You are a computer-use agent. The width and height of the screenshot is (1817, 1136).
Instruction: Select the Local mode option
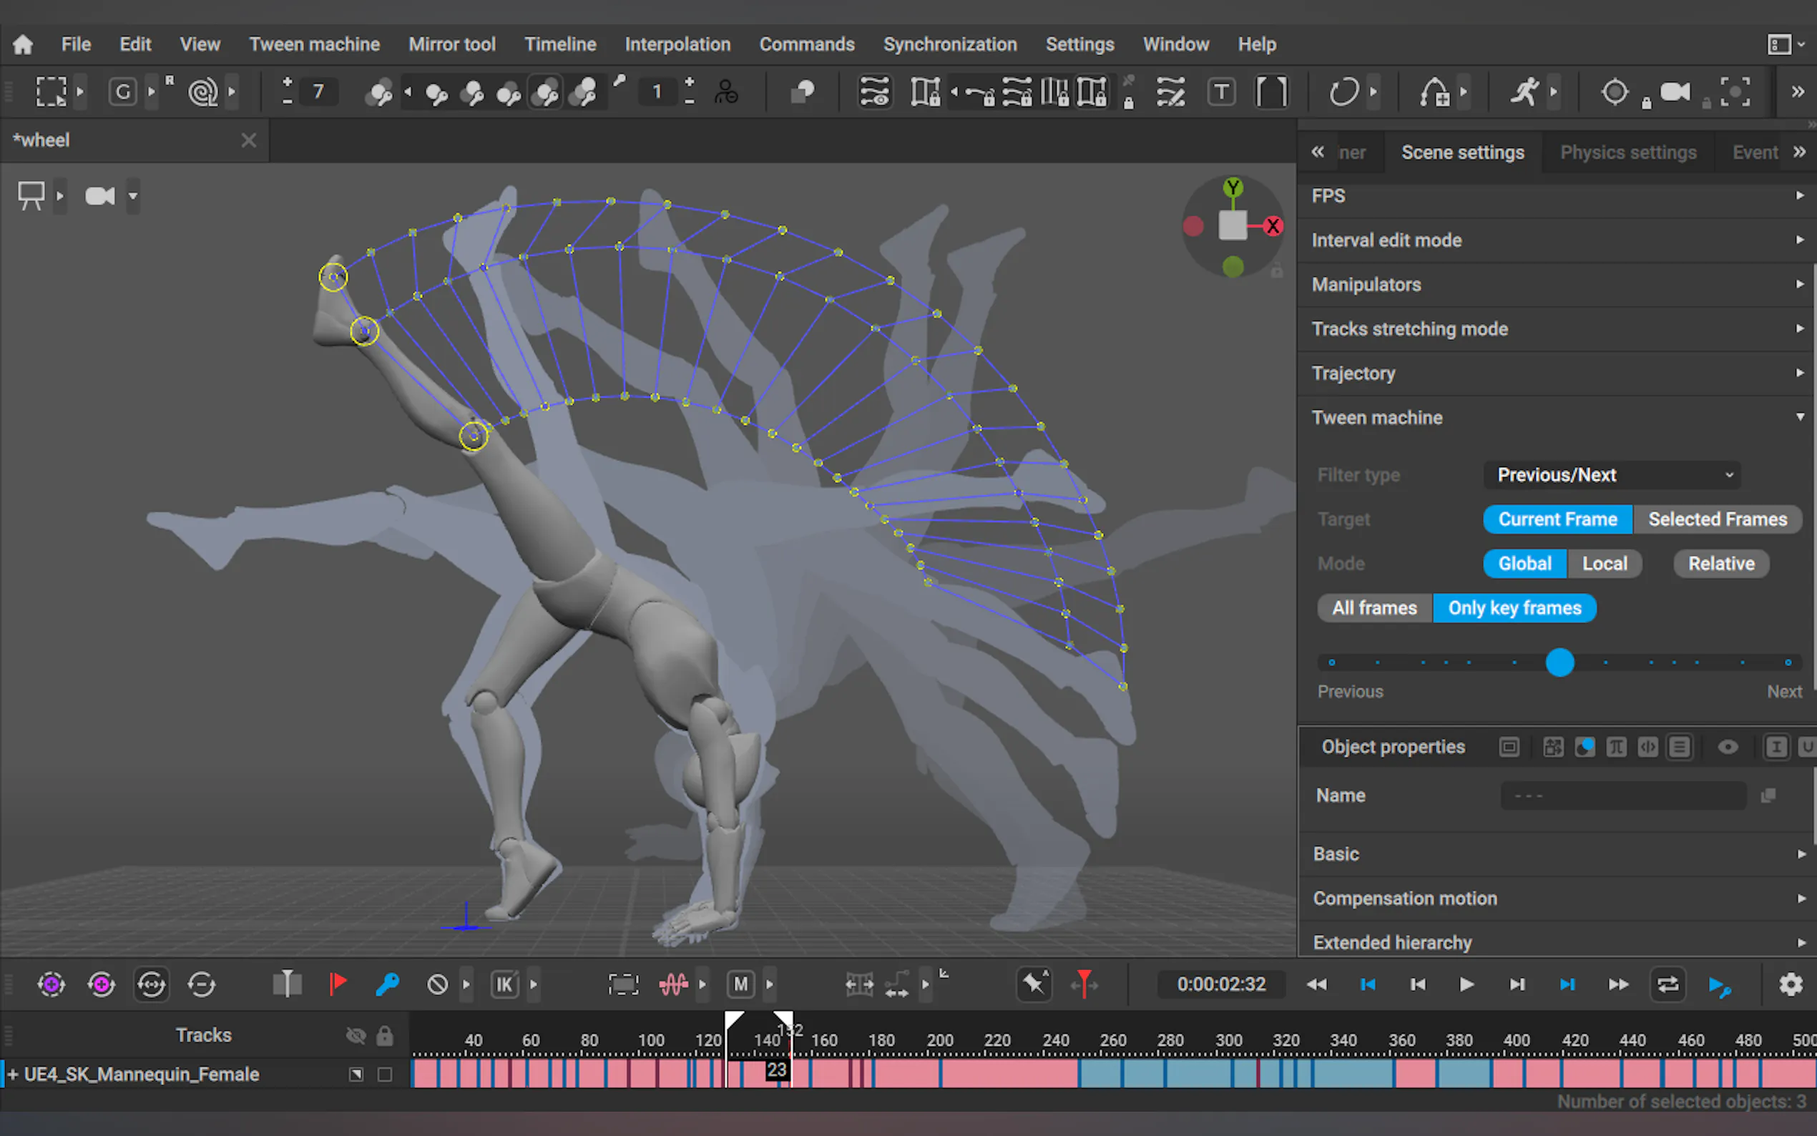[1605, 564]
